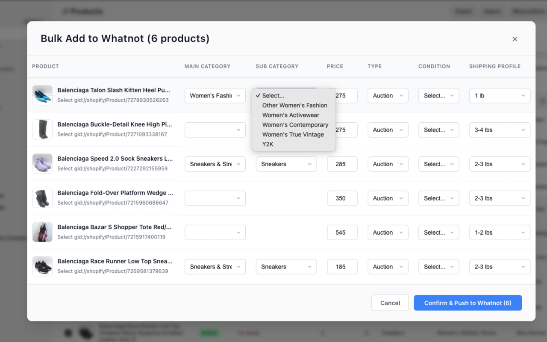Open Auction type dropdown for Race Runner Low Top

click(388, 267)
